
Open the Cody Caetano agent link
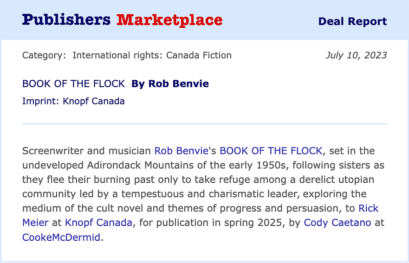[337, 223]
